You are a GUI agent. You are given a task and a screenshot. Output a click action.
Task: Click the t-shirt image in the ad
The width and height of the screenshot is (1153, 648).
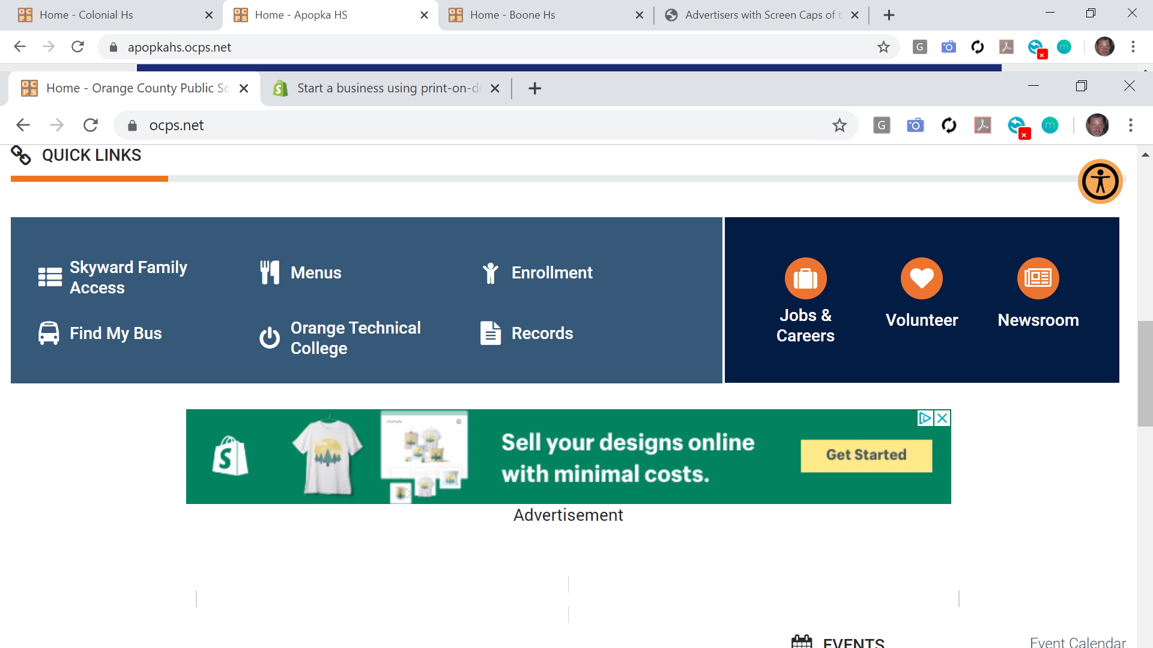pyautogui.click(x=327, y=456)
